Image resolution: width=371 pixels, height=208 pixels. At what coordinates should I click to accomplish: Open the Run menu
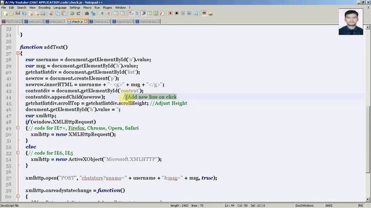point(97,8)
